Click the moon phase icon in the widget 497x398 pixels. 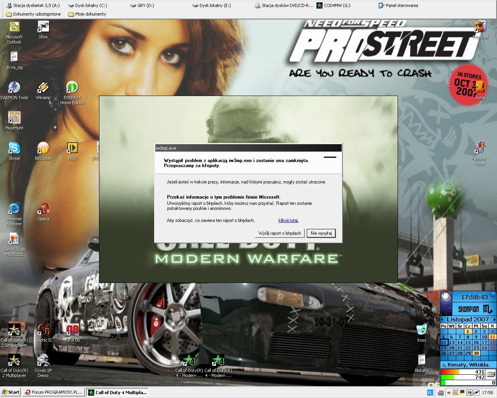point(446,297)
